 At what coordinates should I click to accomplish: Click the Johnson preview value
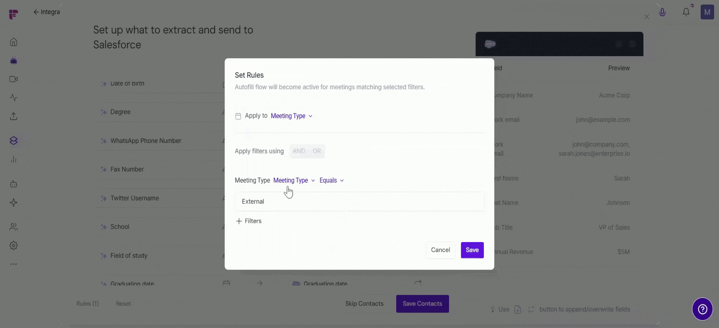tap(618, 203)
